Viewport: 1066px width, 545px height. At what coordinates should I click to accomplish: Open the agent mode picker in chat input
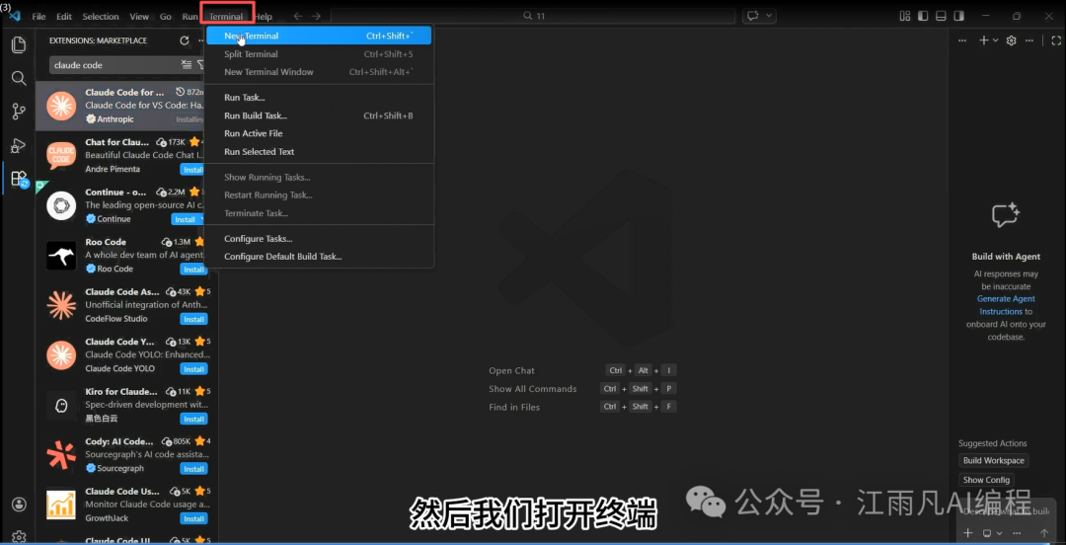point(992,533)
